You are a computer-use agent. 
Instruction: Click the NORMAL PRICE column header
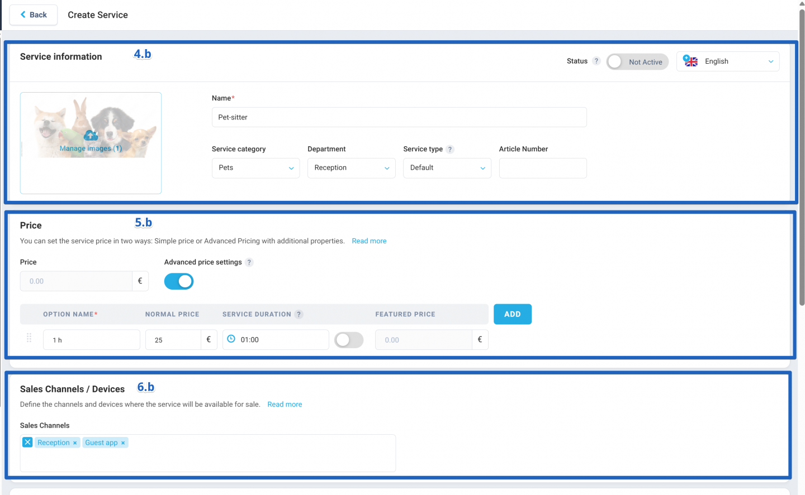[x=172, y=315]
